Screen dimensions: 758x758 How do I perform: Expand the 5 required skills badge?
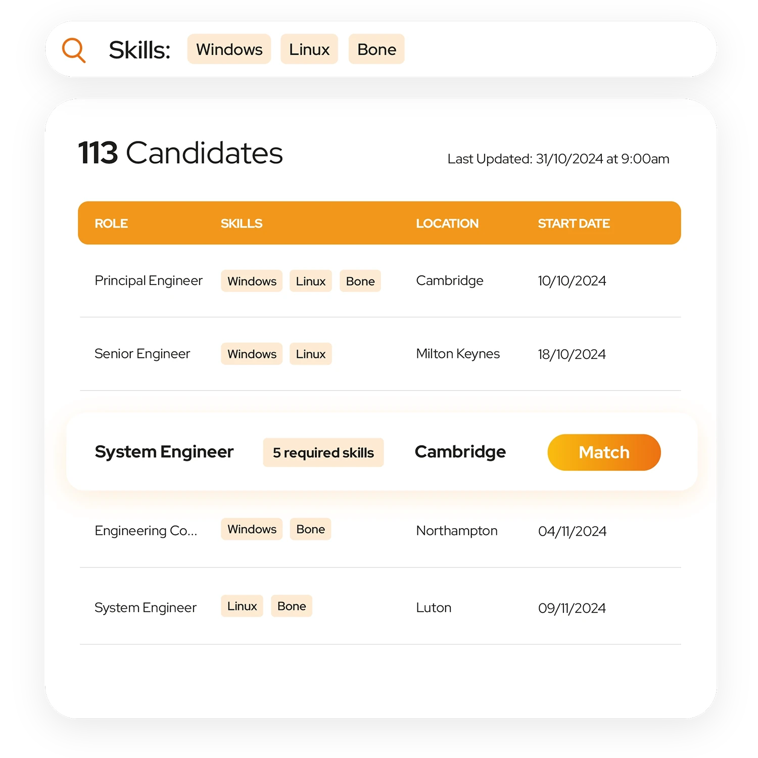click(x=323, y=452)
